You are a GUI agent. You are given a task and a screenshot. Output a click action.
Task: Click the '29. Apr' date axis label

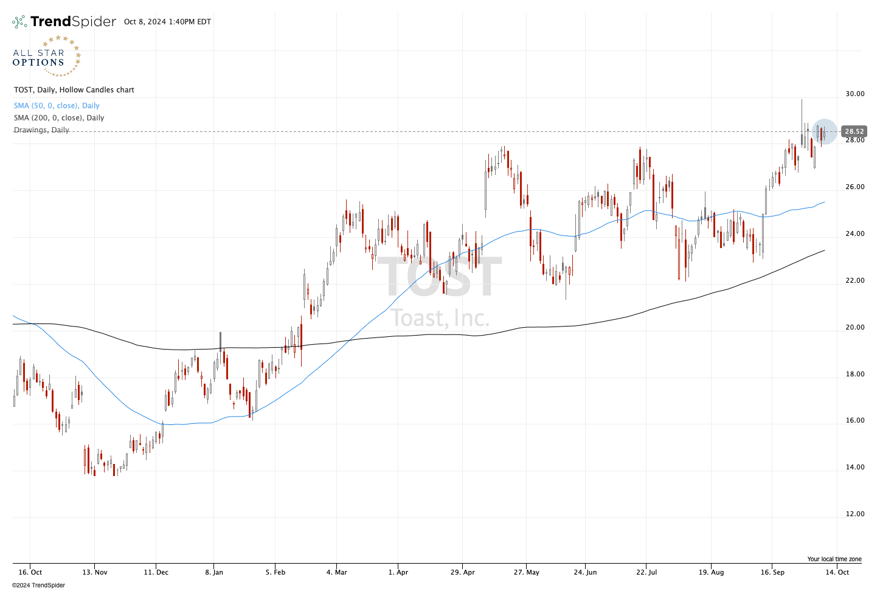pyautogui.click(x=463, y=572)
